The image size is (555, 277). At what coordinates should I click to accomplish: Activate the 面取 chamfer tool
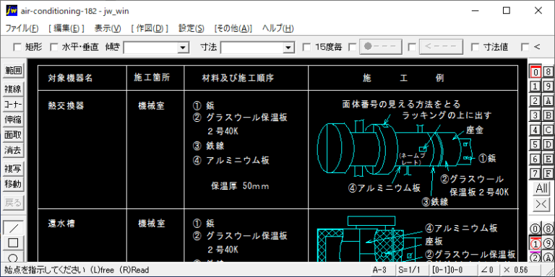click(x=13, y=135)
